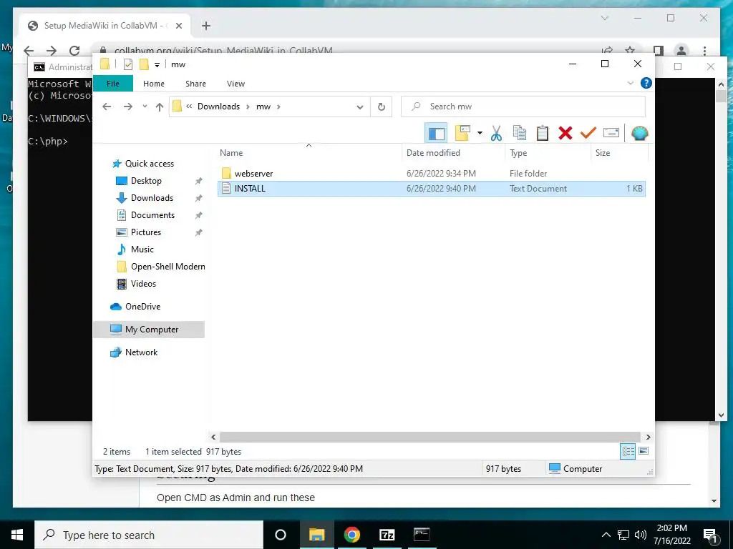Close the Setup MediaWiki Chrome tab
This screenshot has height=549, width=733.
coord(178,26)
